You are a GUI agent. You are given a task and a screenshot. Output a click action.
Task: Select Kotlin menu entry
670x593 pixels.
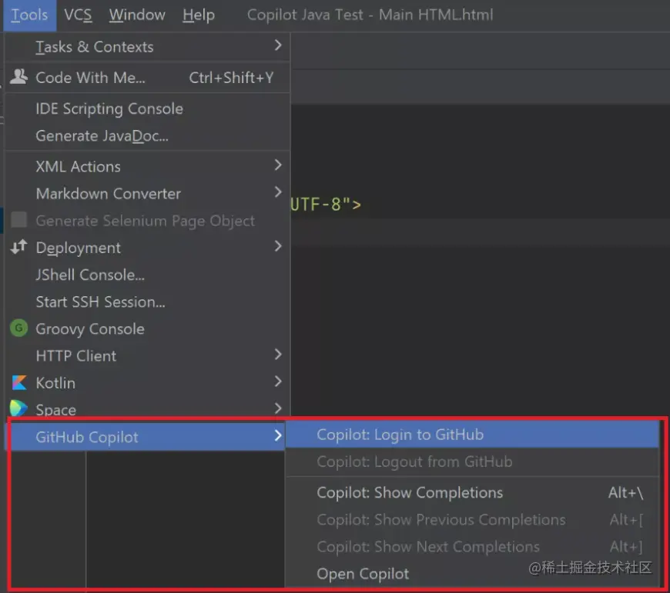click(147, 383)
